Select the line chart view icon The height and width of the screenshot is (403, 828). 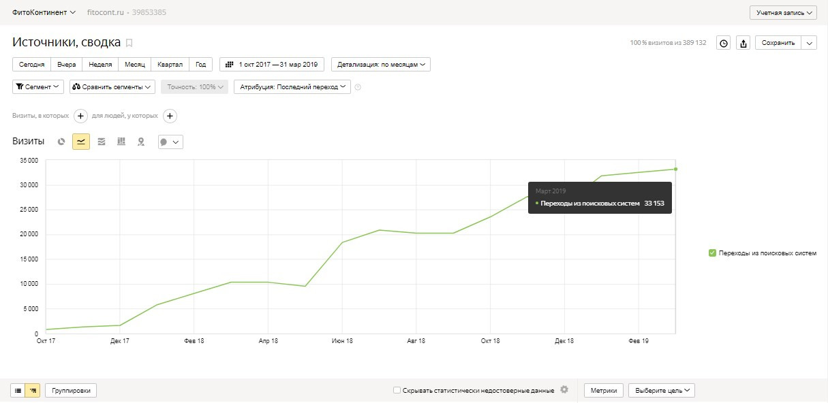coord(81,142)
